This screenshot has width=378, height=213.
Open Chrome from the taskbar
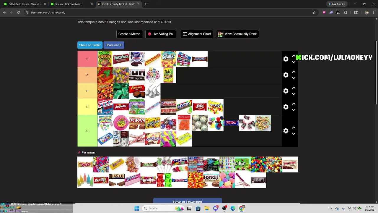242,208
